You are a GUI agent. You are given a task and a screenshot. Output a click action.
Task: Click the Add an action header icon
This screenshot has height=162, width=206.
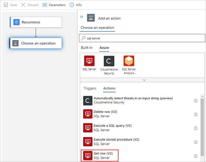tap(91, 18)
